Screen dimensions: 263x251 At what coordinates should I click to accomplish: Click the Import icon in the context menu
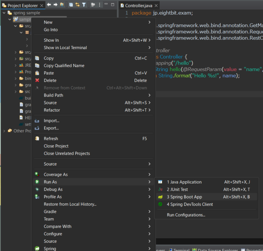pyautogui.click(x=37, y=121)
